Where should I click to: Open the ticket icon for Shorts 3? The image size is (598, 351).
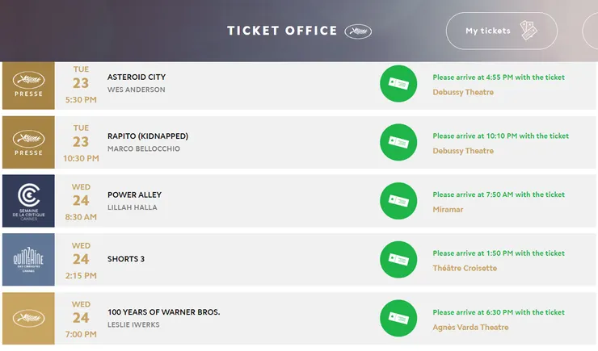[398, 259]
